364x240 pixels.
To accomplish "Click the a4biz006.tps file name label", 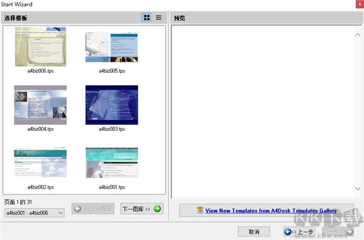I will click(41, 71).
